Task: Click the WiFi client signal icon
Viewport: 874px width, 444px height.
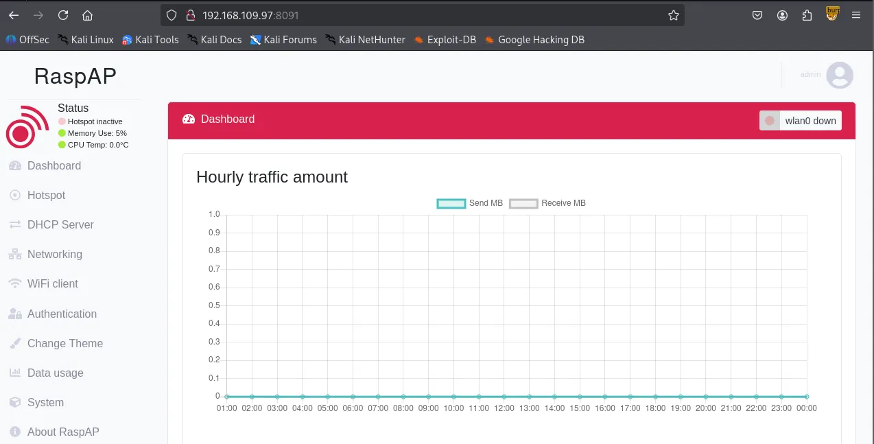Action: click(14, 284)
